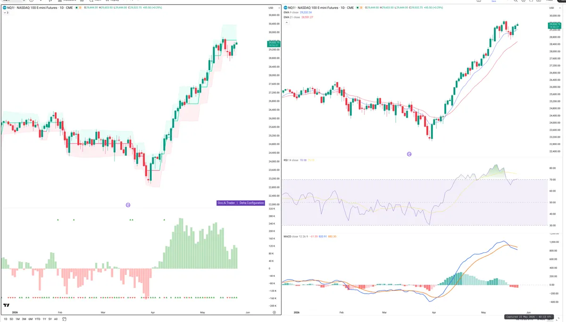Expand the collapsed indicator legend showing 3

(x=6, y=12)
